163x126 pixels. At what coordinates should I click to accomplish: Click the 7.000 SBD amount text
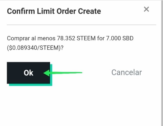(120, 38)
